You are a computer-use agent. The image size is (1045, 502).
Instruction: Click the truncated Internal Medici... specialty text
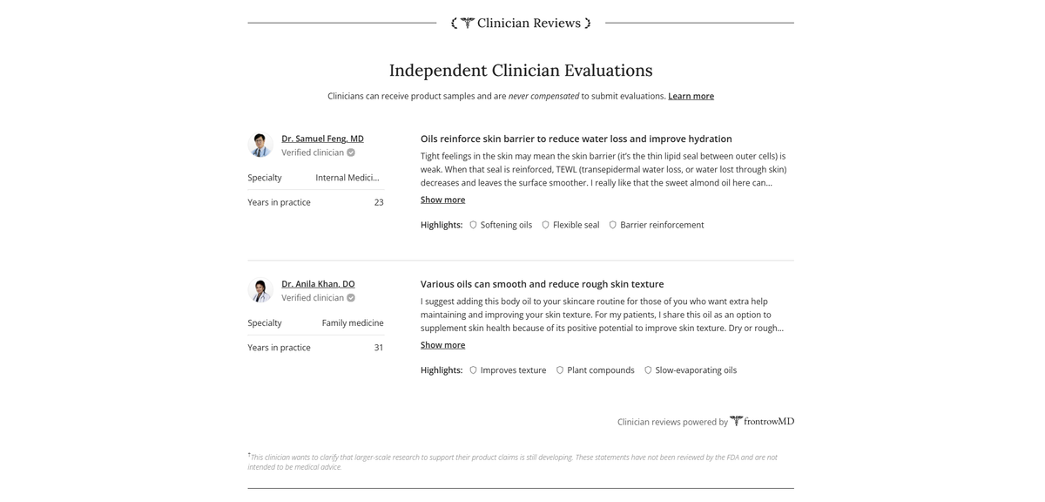347,178
